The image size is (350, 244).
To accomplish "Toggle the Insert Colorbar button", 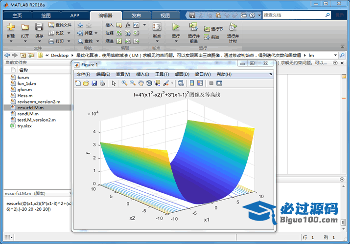I will click(x=192, y=83).
